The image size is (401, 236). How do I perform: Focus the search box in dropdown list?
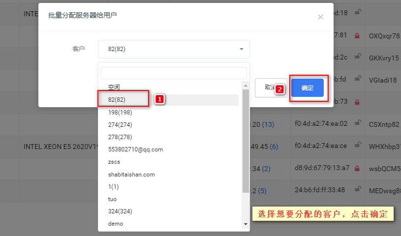click(x=174, y=73)
